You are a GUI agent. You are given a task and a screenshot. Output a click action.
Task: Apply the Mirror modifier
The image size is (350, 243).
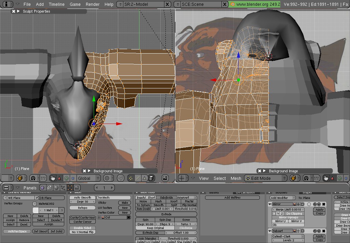coord(320,210)
